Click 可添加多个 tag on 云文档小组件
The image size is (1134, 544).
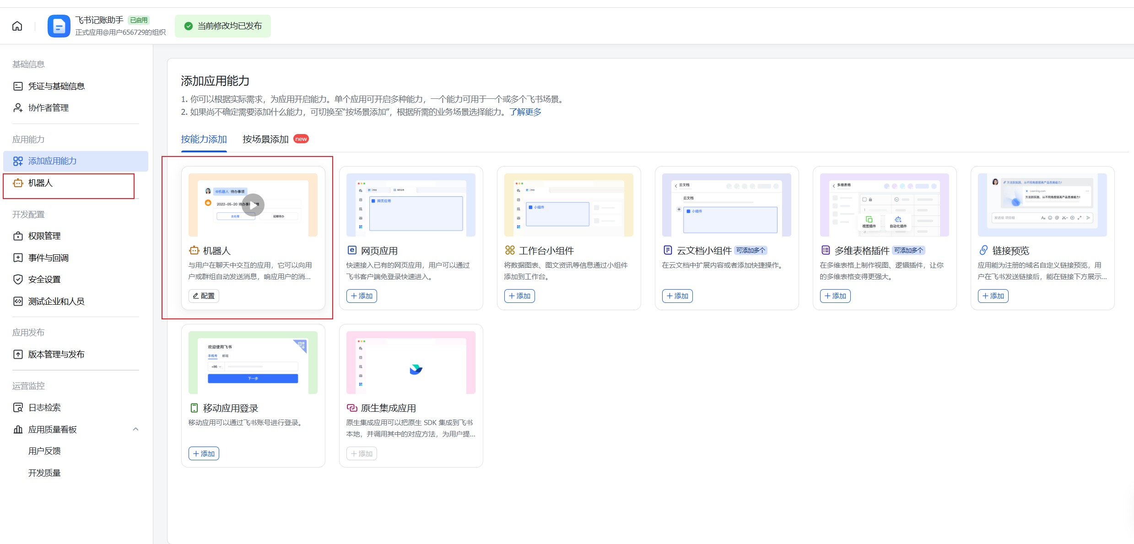751,250
